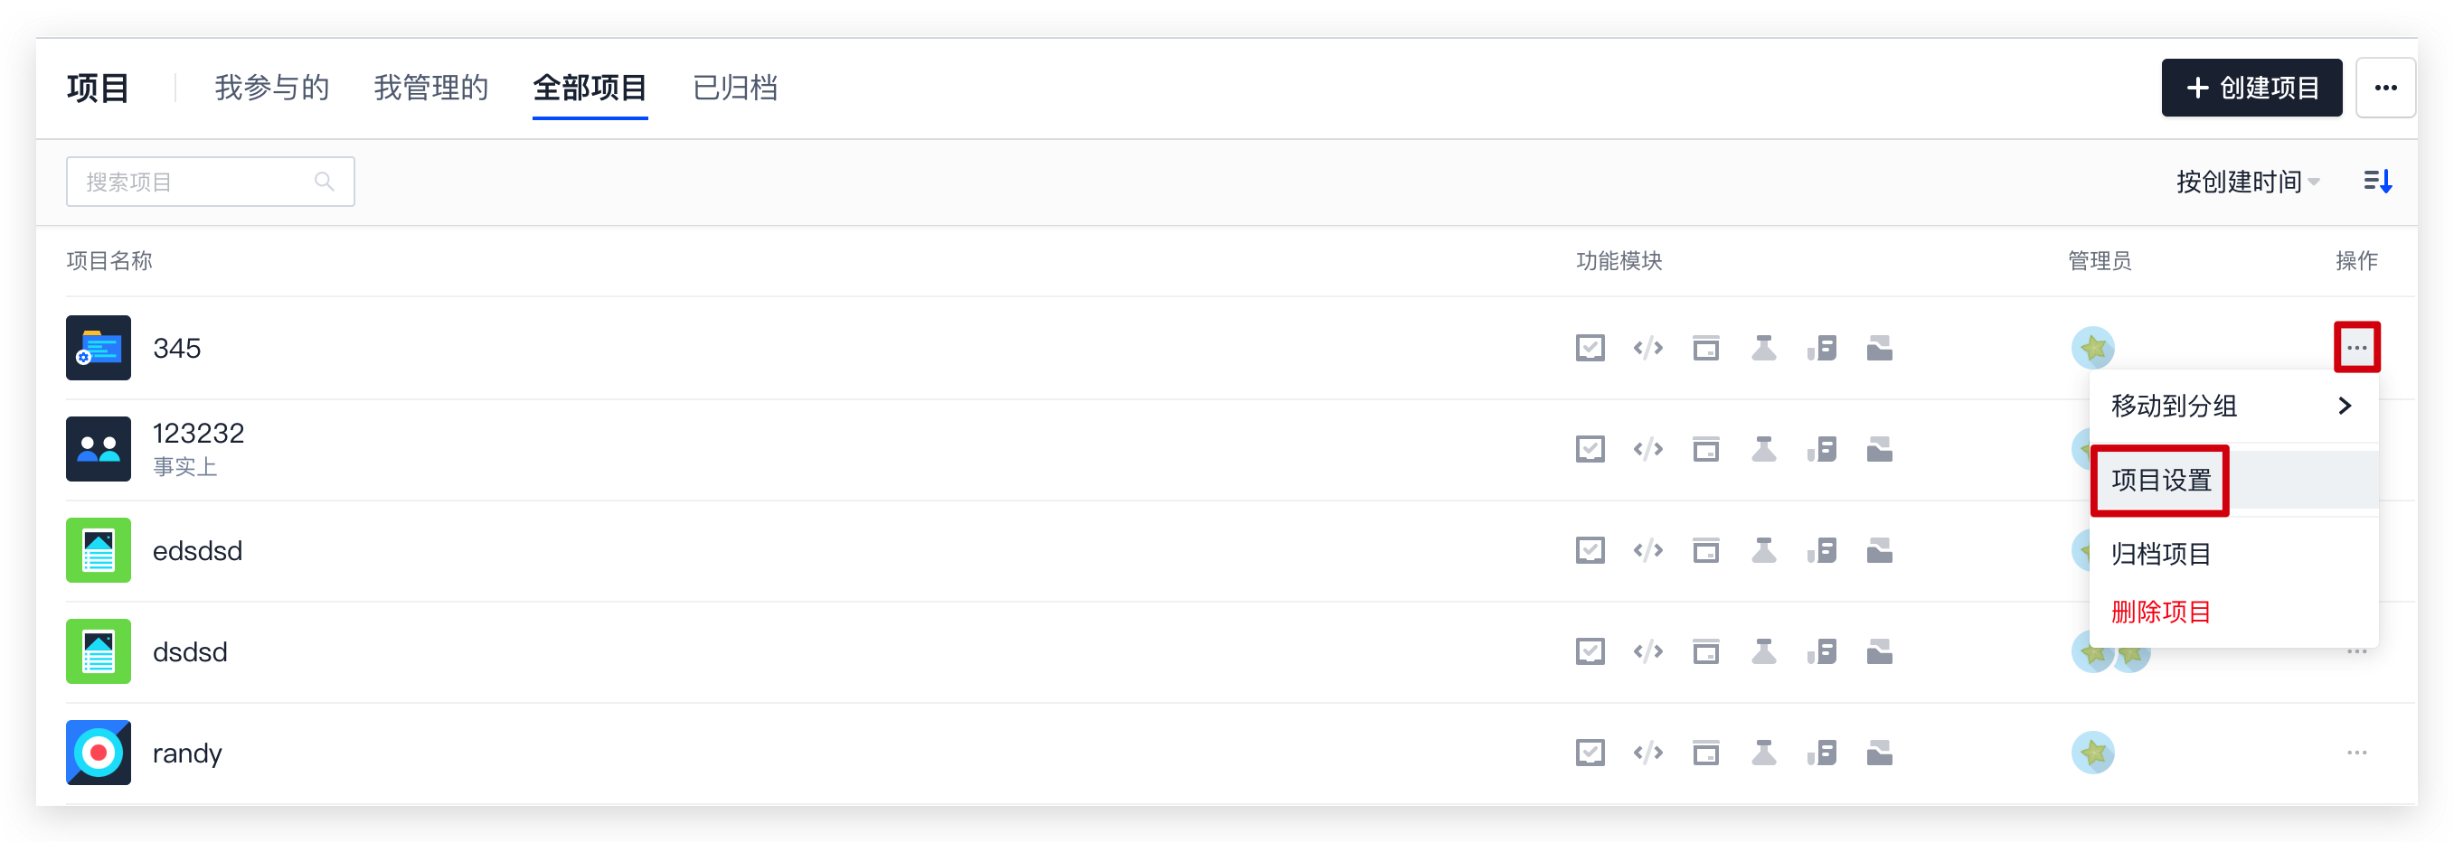Open the more-actions ellipsis for project 345
This screenshot has height=842, width=2454.
click(x=2357, y=347)
